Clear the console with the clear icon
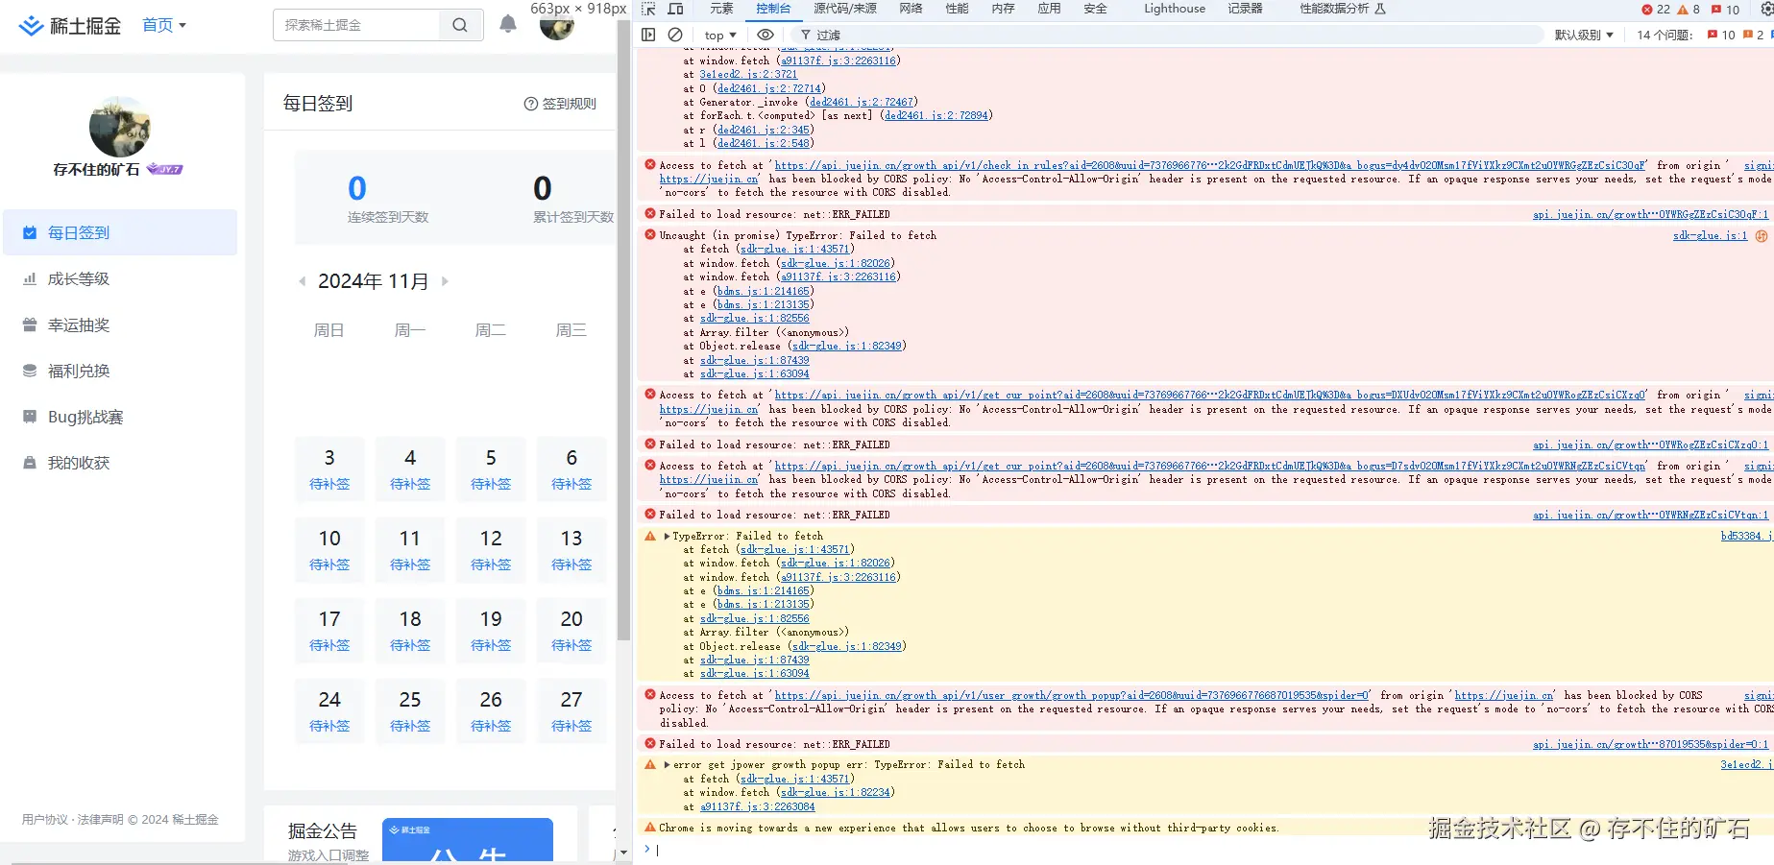 (675, 35)
